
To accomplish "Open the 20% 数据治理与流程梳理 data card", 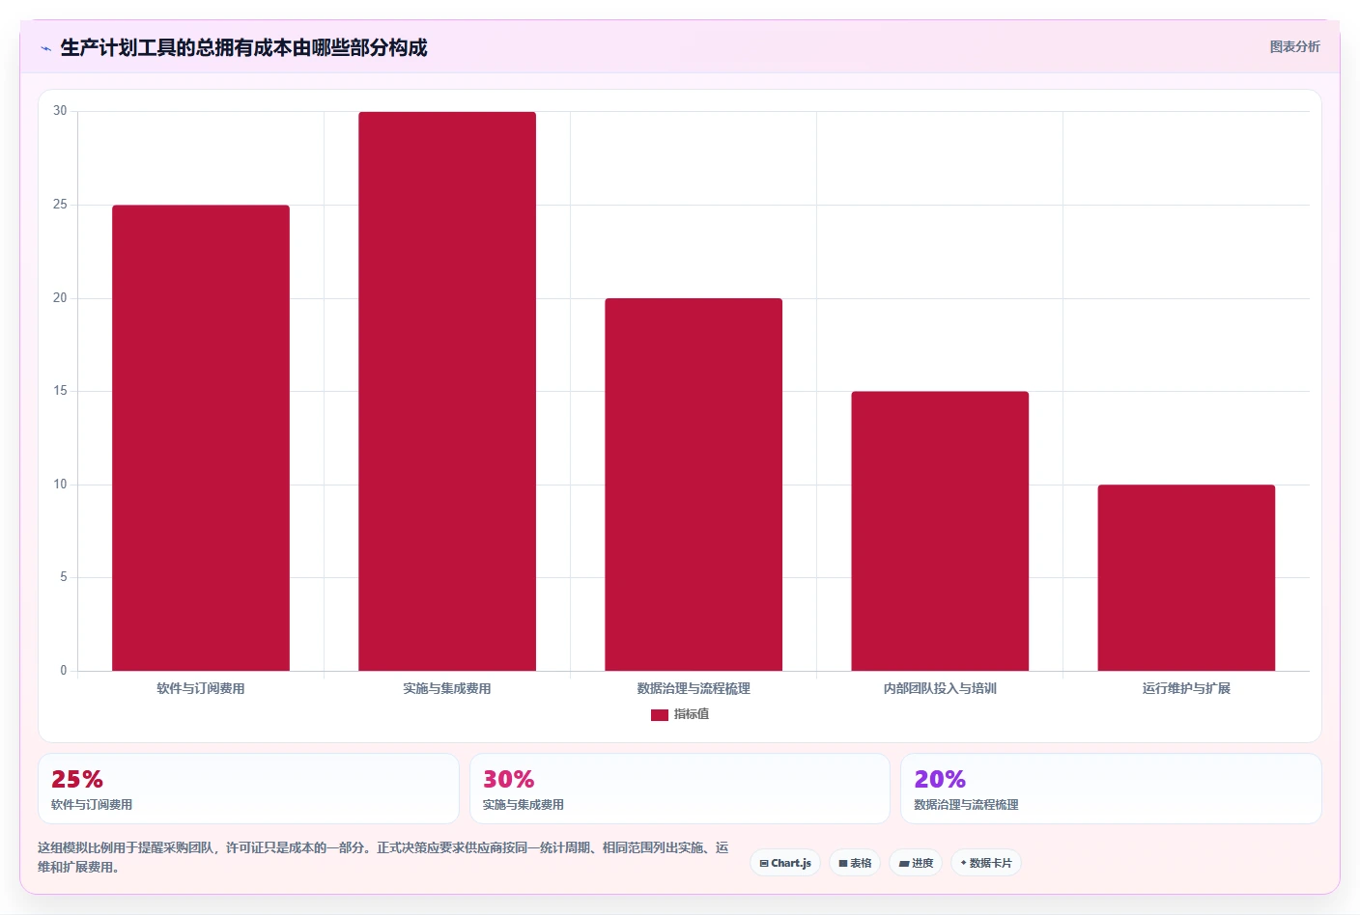I will (x=1111, y=789).
